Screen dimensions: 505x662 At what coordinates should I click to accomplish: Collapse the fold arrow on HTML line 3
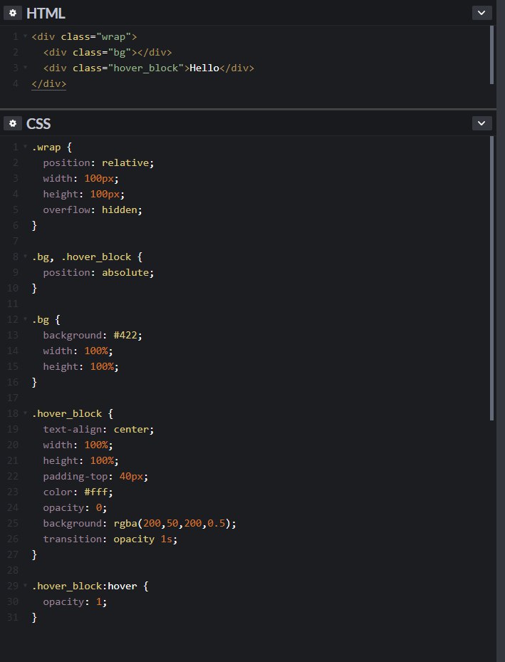pyautogui.click(x=26, y=68)
